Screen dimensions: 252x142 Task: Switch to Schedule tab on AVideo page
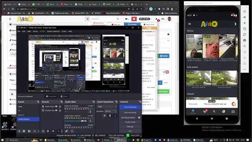pyautogui.click(x=132, y=24)
